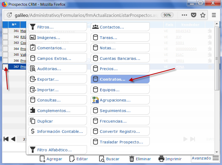Check the box for row 365
The image size is (222, 165).
tap(5, 55)
